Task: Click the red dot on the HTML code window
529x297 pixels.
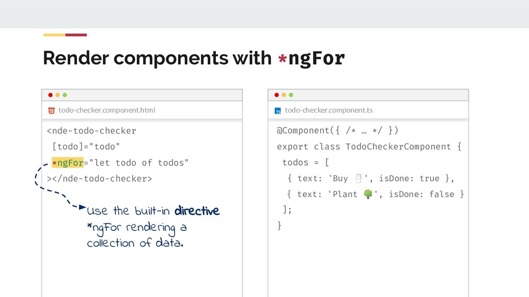Action: click(50, 95)
